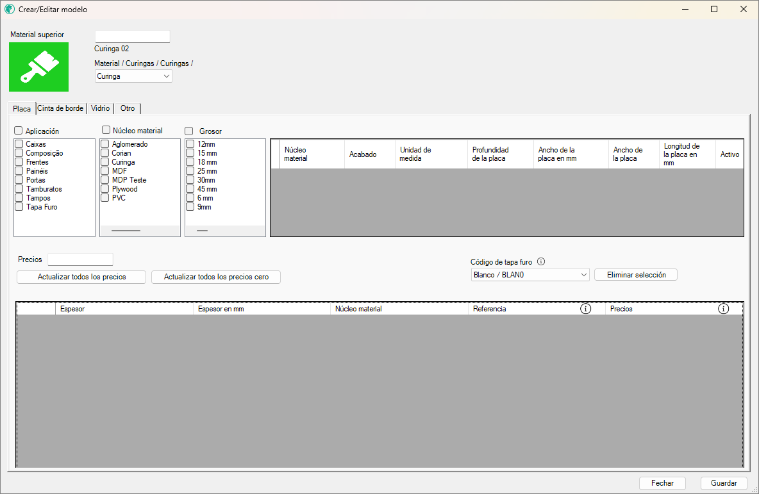Click Actualizar todos los precios cero
This screenshot has height=494, width=759.
tap(215, 277)
